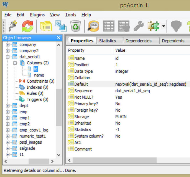Open the Plugins menu

(x=37, y=15)
